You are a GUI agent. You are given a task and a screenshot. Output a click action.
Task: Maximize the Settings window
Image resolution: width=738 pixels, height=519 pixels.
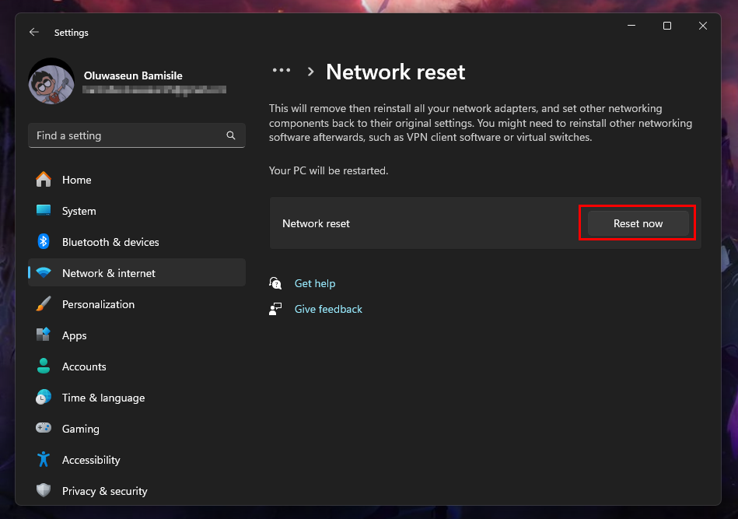pos(666,26)
